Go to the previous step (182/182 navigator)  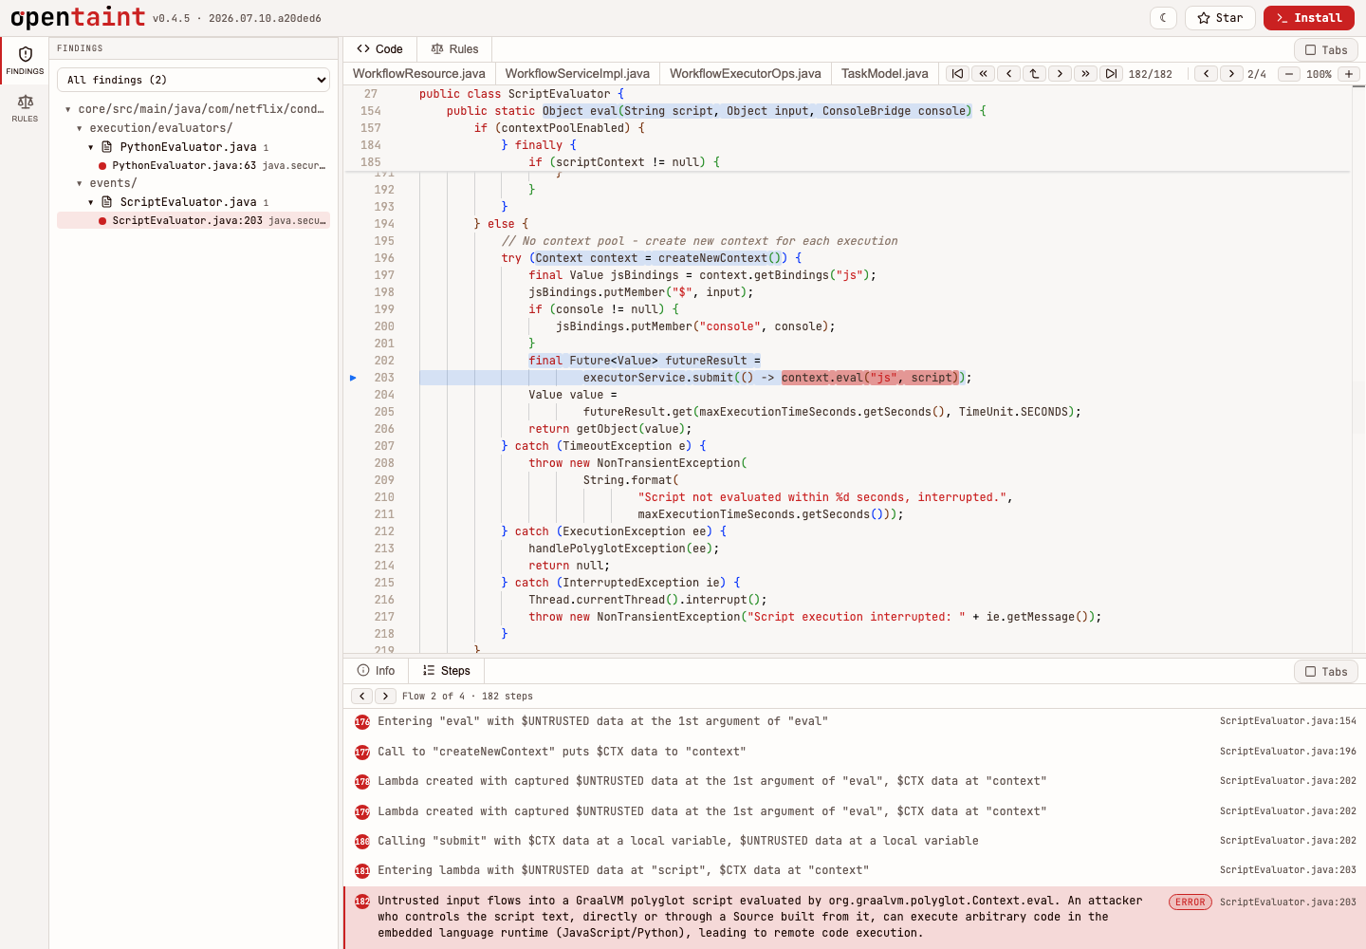(1008, 73)
